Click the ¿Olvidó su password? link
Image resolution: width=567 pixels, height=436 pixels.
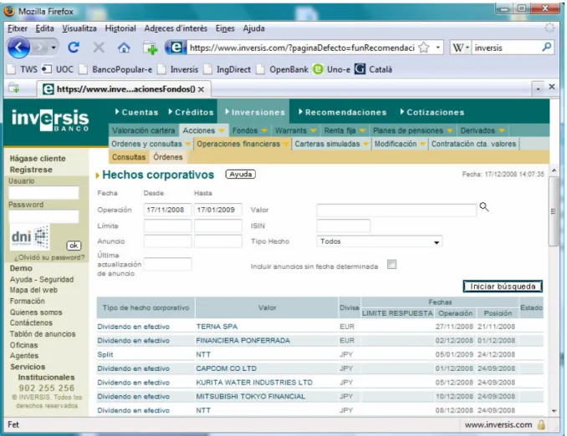tap(49, 257)
